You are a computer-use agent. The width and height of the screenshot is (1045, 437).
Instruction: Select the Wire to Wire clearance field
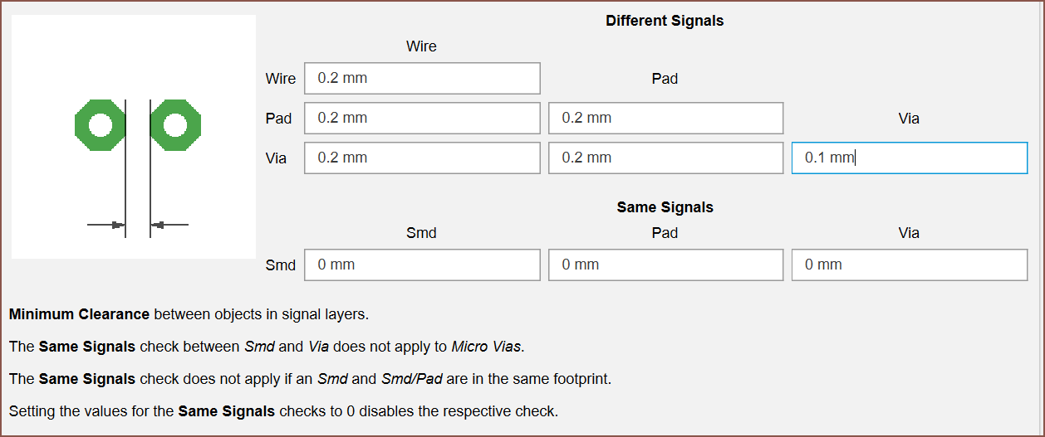[x=422, y=78]
